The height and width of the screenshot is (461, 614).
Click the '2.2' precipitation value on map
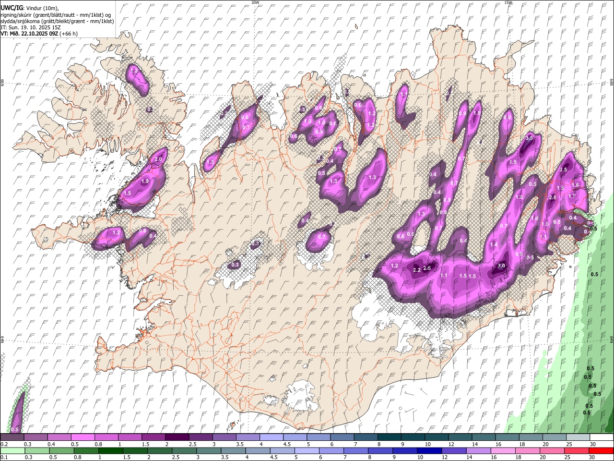[x=417, y=270]
